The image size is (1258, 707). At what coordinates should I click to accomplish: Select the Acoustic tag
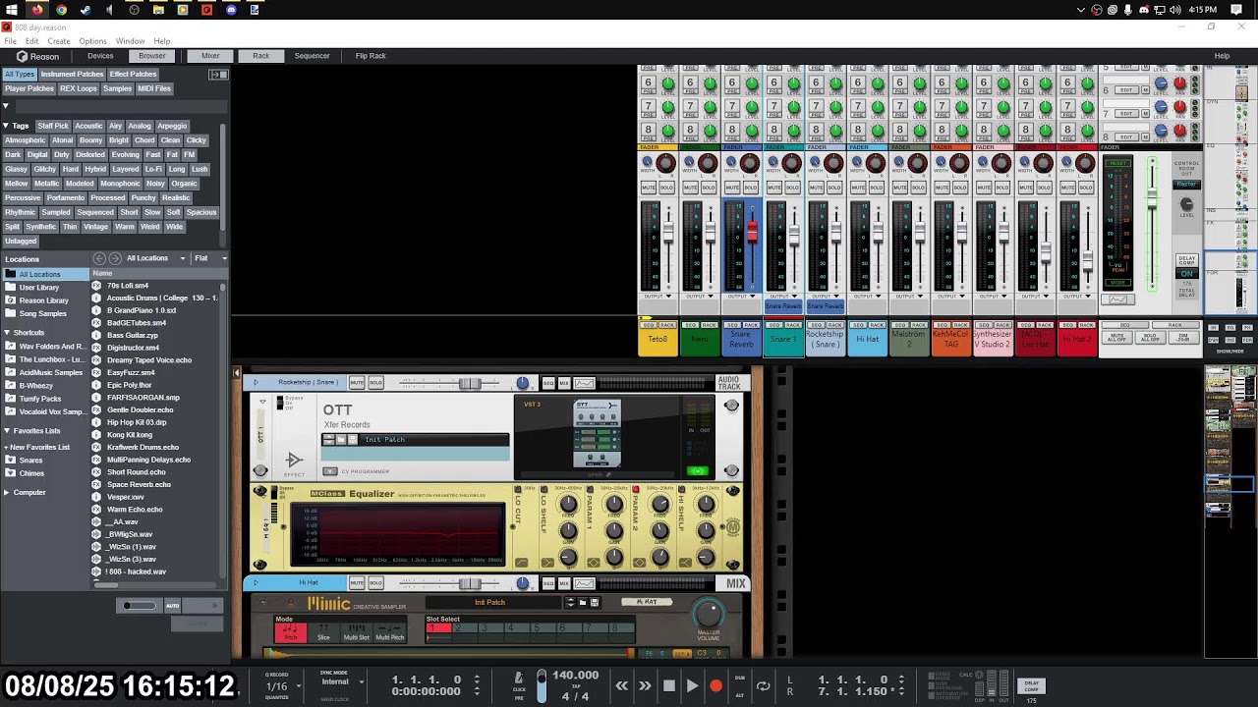(x=88, y=126)
